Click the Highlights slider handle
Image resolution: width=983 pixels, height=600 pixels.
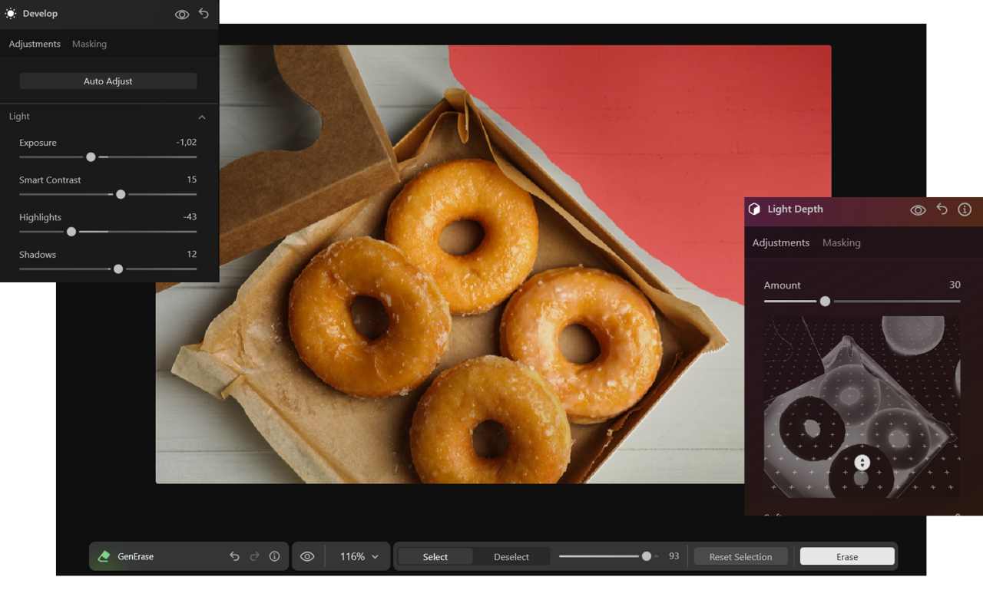[x=71, y=231]
